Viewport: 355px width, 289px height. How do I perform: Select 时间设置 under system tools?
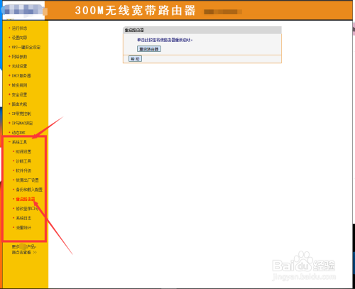tap(23, 151)
